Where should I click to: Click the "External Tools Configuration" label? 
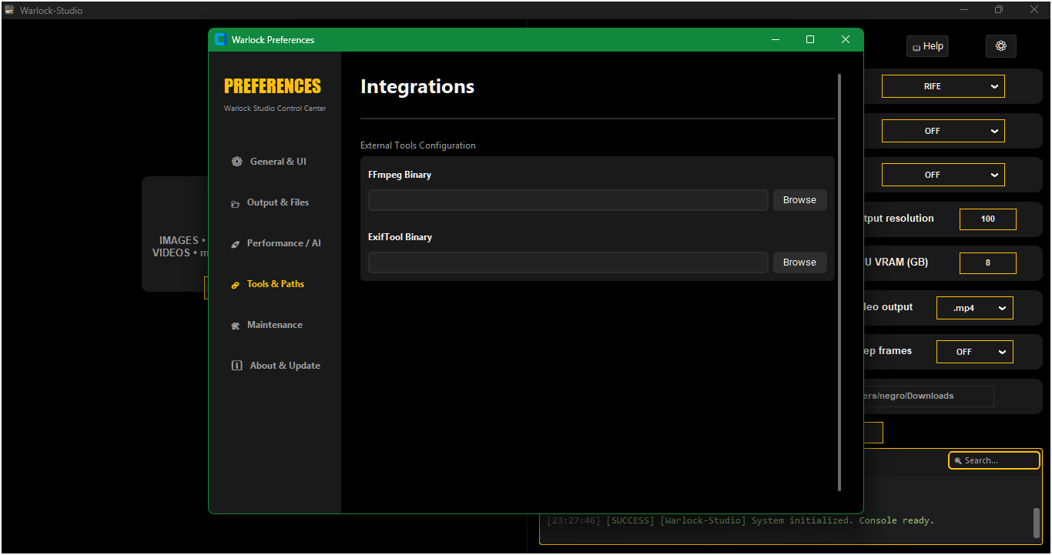[x=418, y=145]
